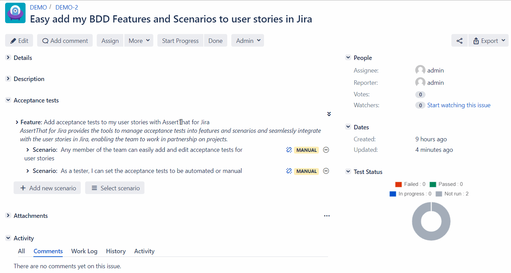This screenshot has height=273, width=511.
Task: Expand the Attachments section
Action: 8,215
